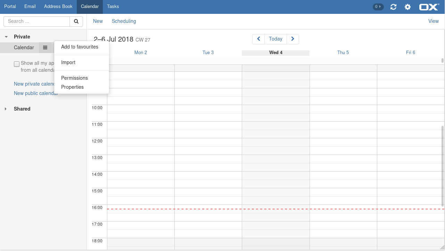Go to previous week arrow

[258, 39]
